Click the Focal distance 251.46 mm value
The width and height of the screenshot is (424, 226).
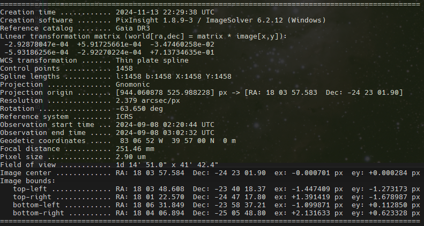click(x=135, y=148)
